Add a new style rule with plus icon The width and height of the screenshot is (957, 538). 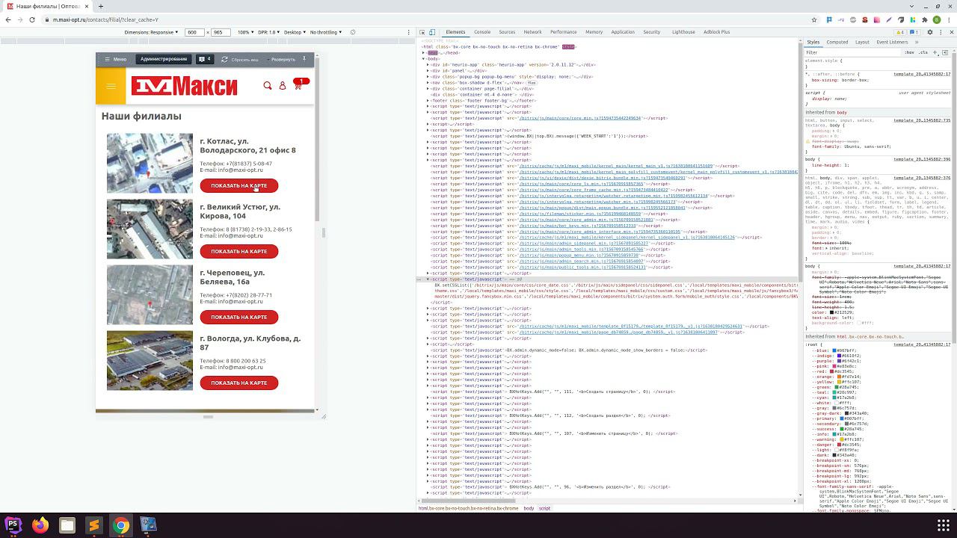point(936,53)
